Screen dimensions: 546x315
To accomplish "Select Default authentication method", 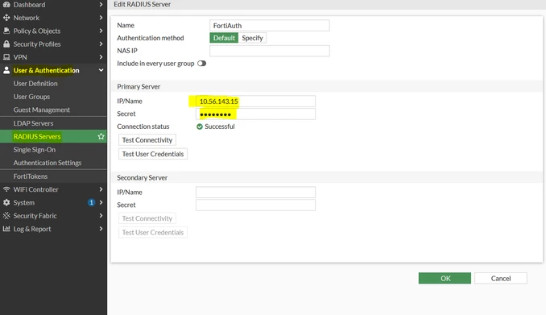I will (x=224, y=38).
